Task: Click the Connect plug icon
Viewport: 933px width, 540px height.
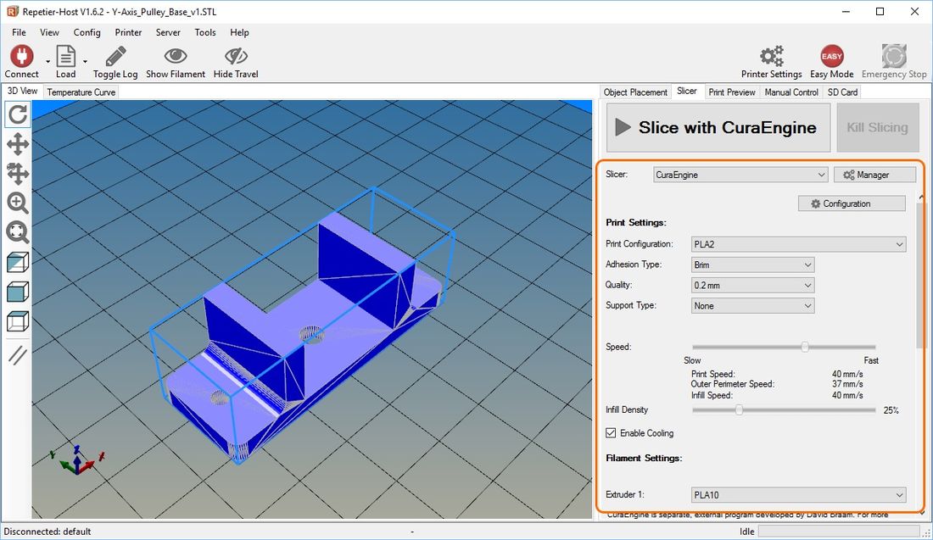Action: (21, 57)
